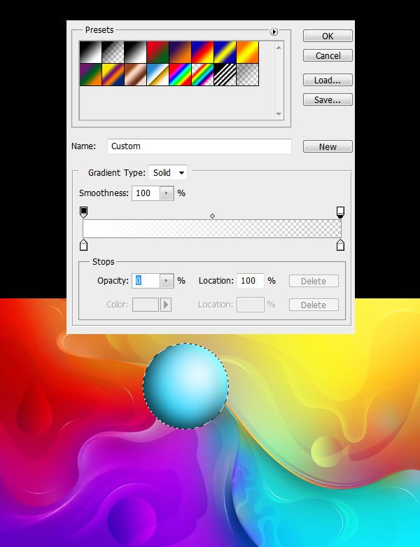This screenshot has height=547, width=420.
Task: Open the Presets flyout menu arrow
Action: click(x=274, y=32)
